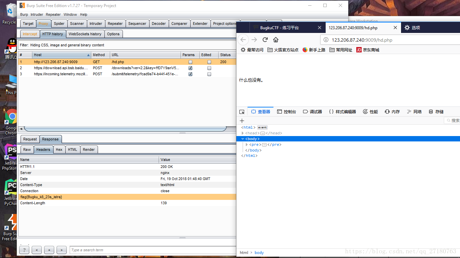Click horizontal scrollbar of history table
Screen dimensions: 460x258
125,129
